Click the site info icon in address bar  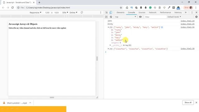coord(18,7)
